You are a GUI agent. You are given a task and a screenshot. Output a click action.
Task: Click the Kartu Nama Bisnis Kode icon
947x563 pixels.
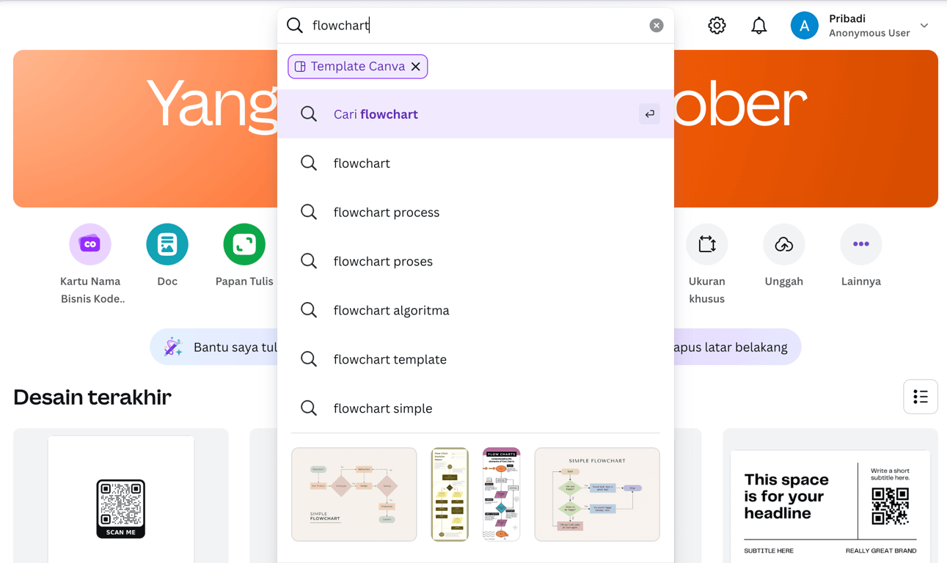click(90, 244)
